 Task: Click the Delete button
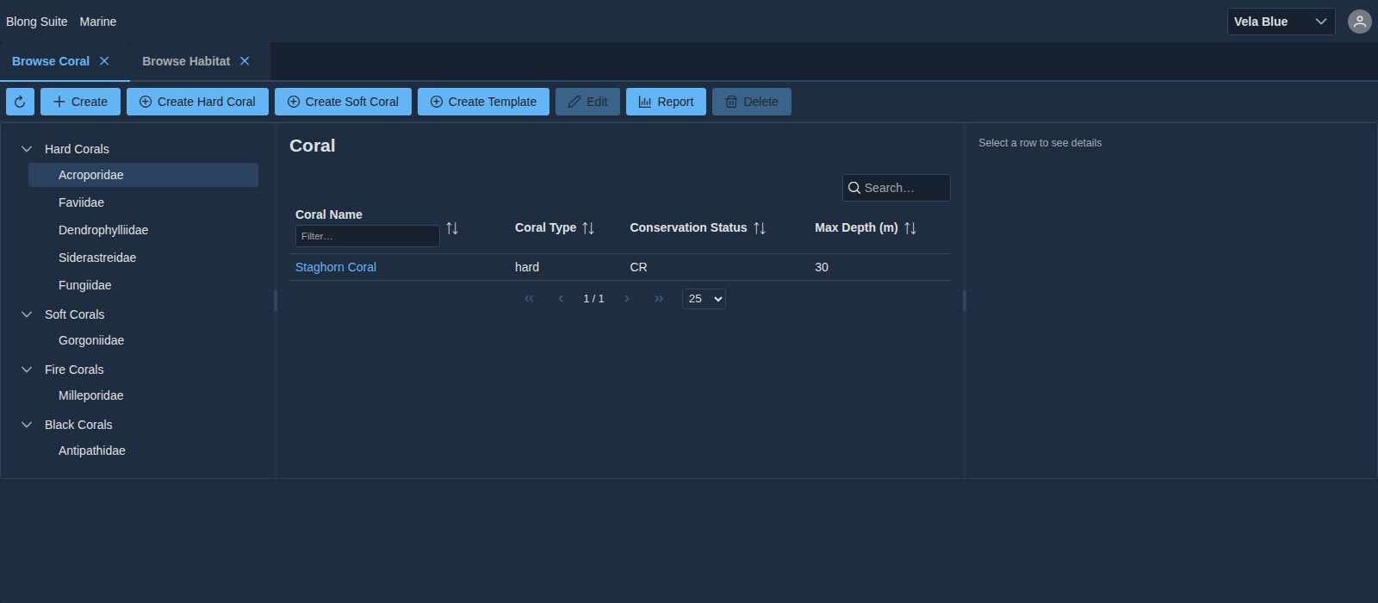tap(752, 102)
